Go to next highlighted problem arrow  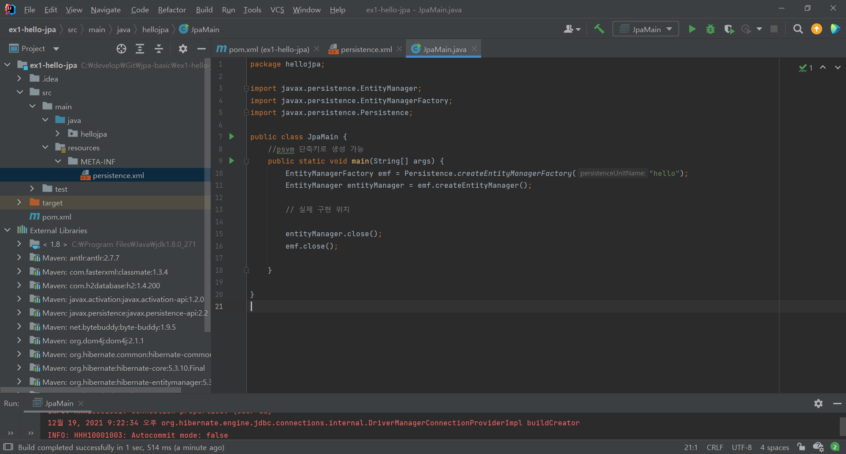[x=838, y=67]
